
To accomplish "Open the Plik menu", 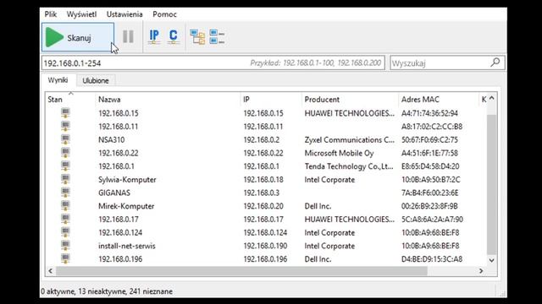I will pos(51,14).
